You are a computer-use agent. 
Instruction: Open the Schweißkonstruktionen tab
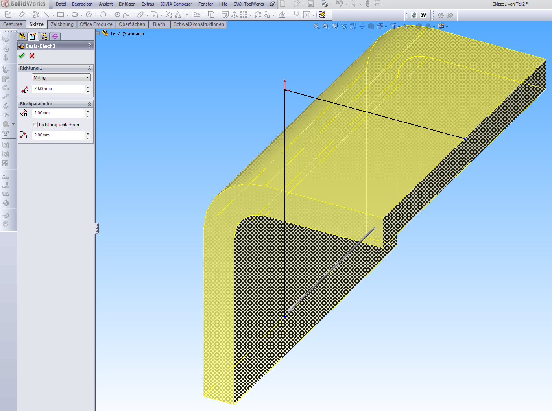pyautogui.click(x=199, y=24)
